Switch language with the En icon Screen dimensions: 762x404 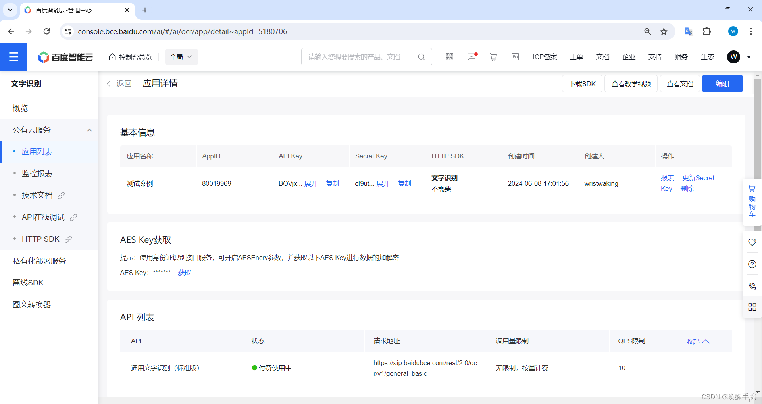pos(515,57)
